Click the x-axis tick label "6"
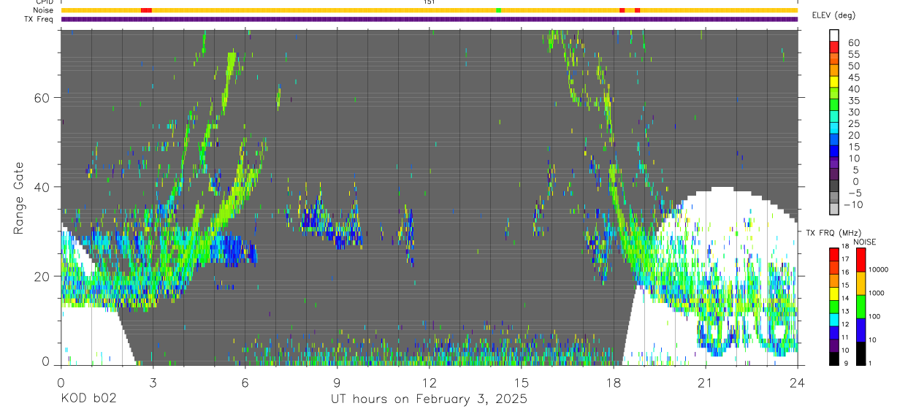 [x=245, y=382]
